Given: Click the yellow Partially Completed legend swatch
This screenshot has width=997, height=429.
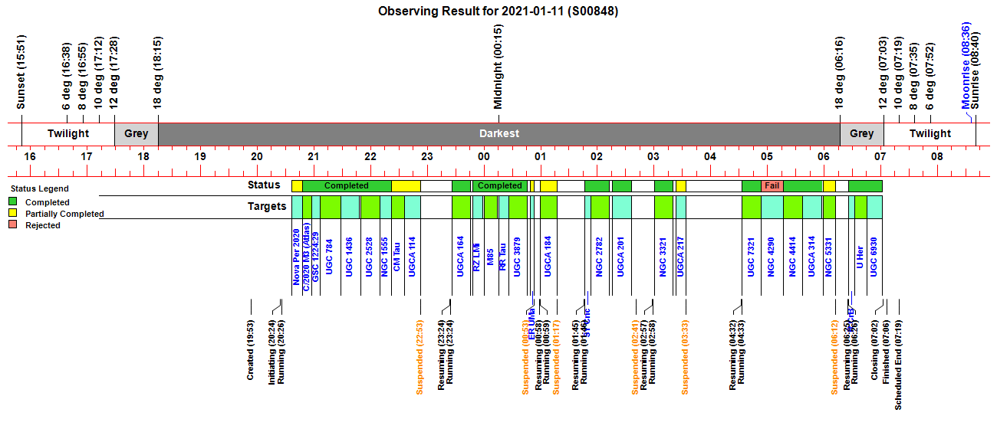Looking at the screenshot, I should (13, 214).
